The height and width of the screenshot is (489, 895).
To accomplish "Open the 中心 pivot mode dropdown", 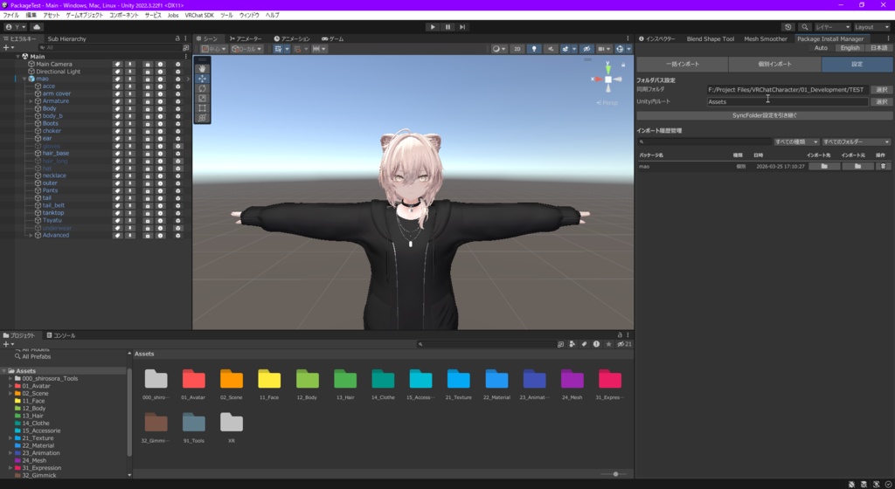I will click(214, 49).
